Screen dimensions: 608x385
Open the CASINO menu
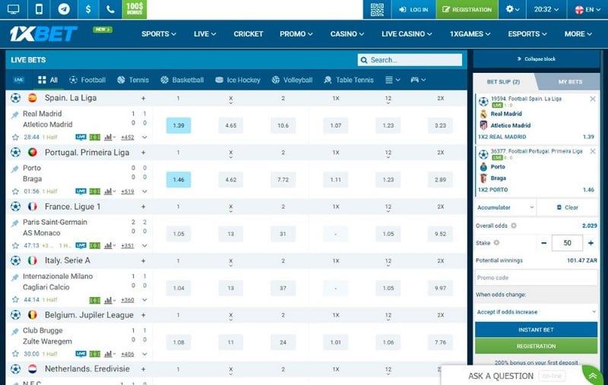[347, 34]
